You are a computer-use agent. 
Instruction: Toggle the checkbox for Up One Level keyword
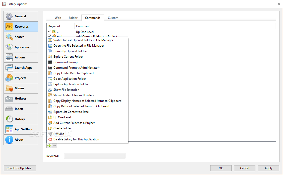click(x=49, y=32)
